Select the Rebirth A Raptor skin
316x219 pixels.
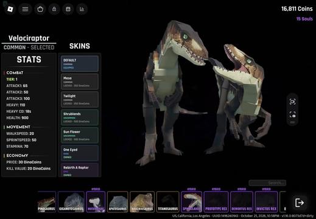80,170
